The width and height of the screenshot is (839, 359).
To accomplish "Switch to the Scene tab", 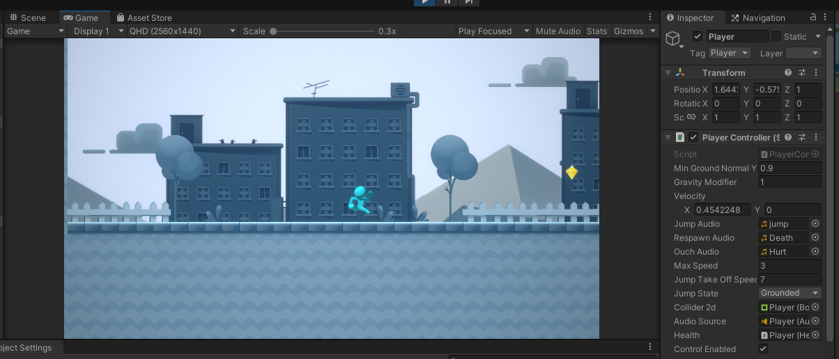I will click(x=28, y=18).
